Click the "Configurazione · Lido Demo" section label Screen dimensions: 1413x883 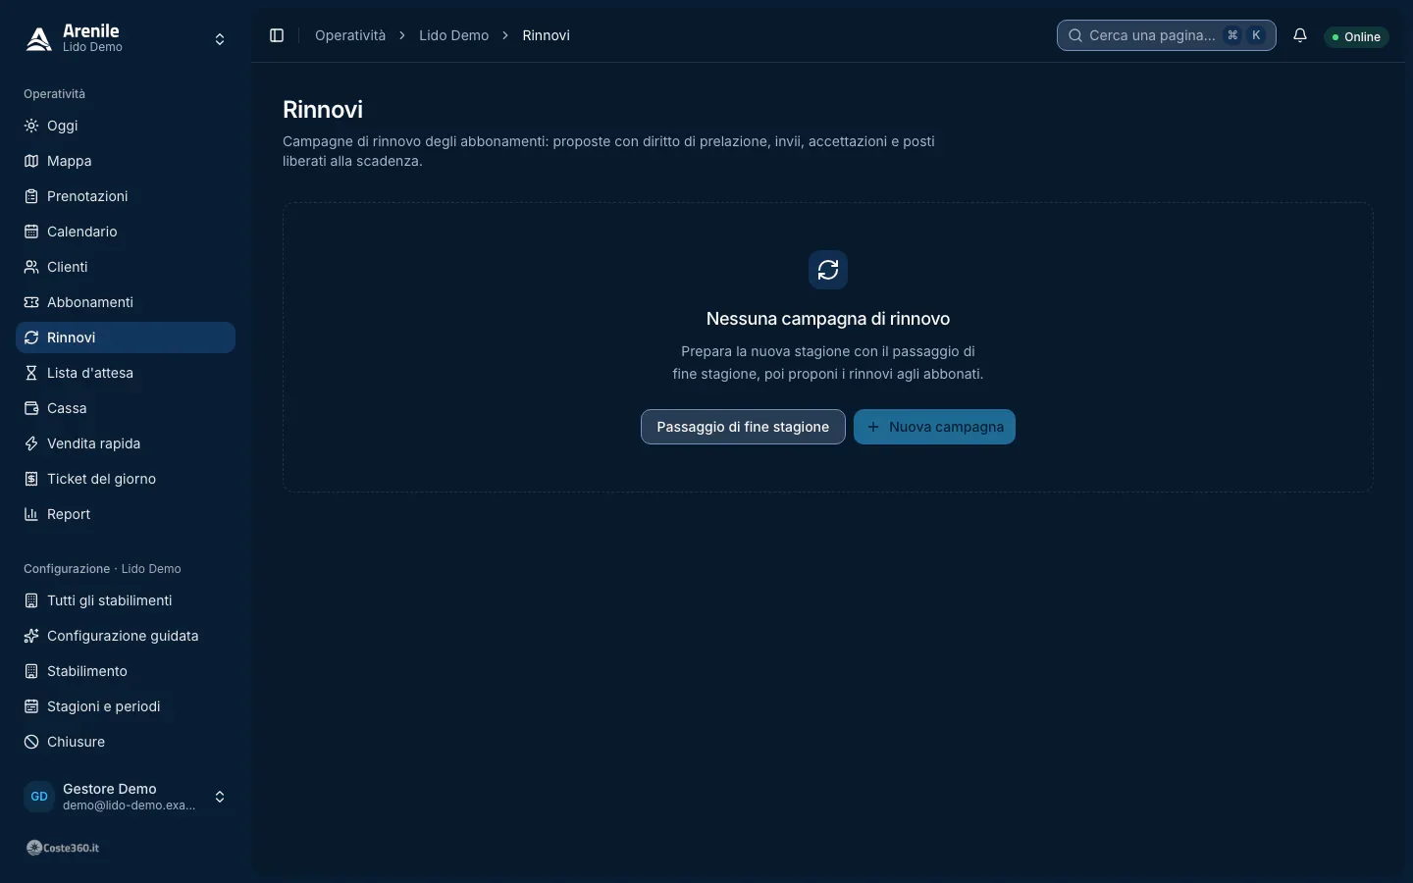(102, 569)
